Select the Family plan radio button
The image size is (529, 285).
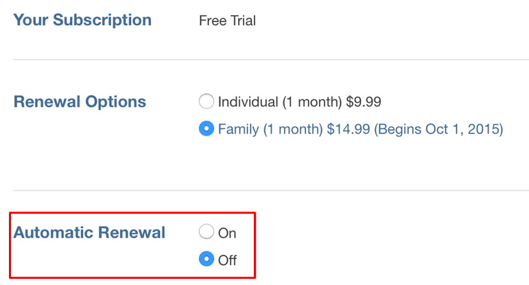(x=206, y=129)
